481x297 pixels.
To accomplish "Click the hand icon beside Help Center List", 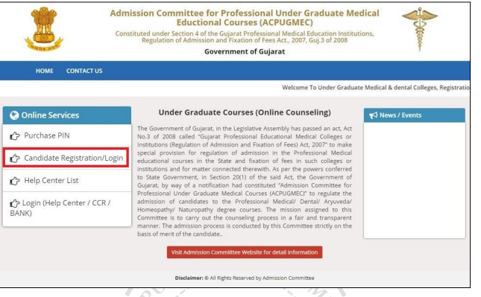I will [x=14, y=181].
